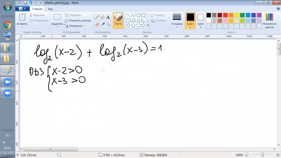Pick the yellow color swatch
Screen dimensions: 281x158
click(x=237, y=15)
